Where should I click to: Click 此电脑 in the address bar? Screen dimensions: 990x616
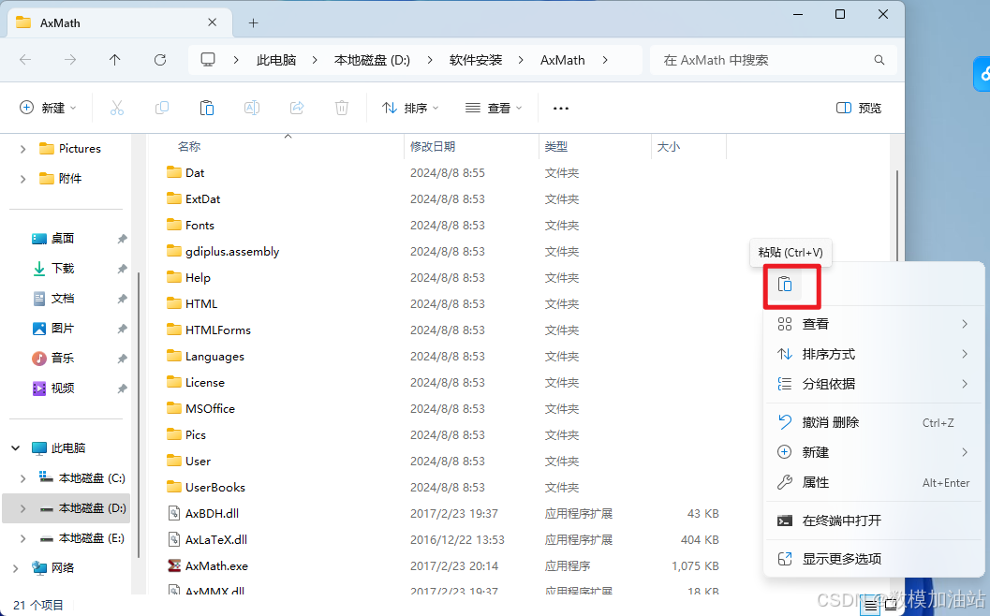[276, 60]
